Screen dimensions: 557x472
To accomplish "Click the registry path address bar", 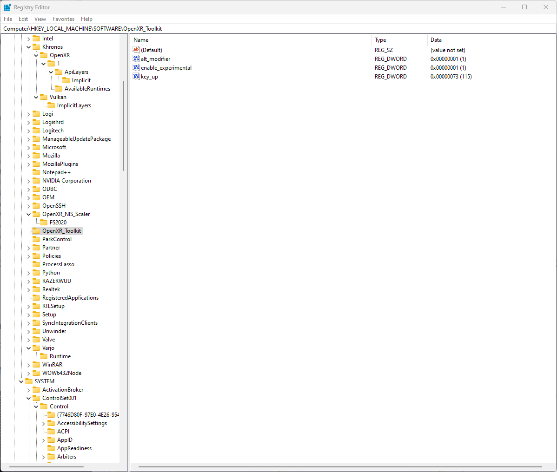I will 278,29.
